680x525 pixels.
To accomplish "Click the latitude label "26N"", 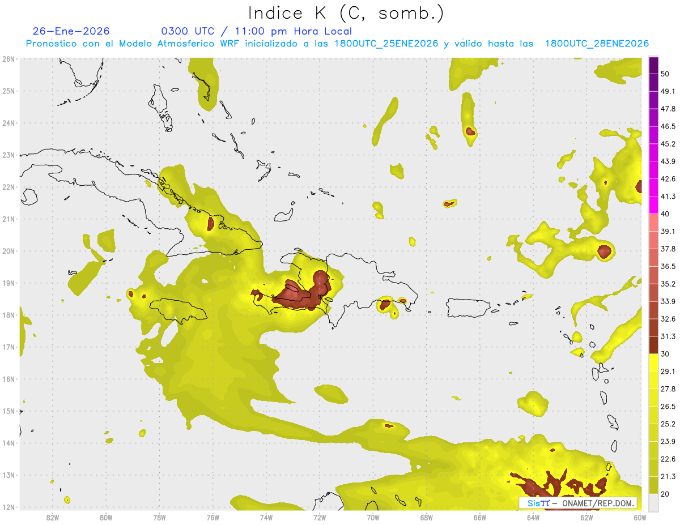I will [8, 59].
